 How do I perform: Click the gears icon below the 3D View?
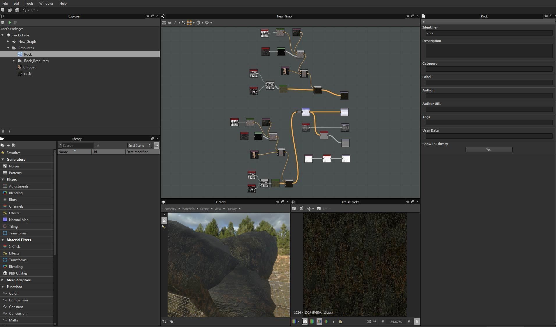pyautogui.click(x=171, y=321)
